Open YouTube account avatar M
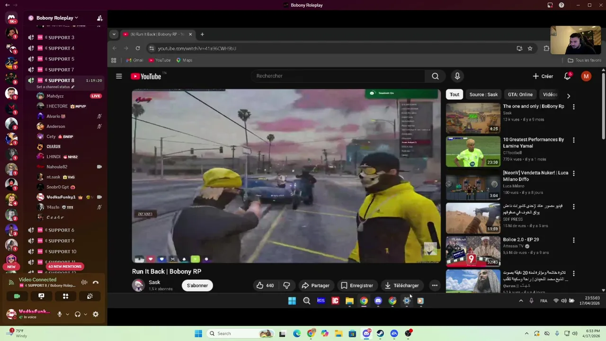Viewport: 606px width, 341px height. pos(586,76)
